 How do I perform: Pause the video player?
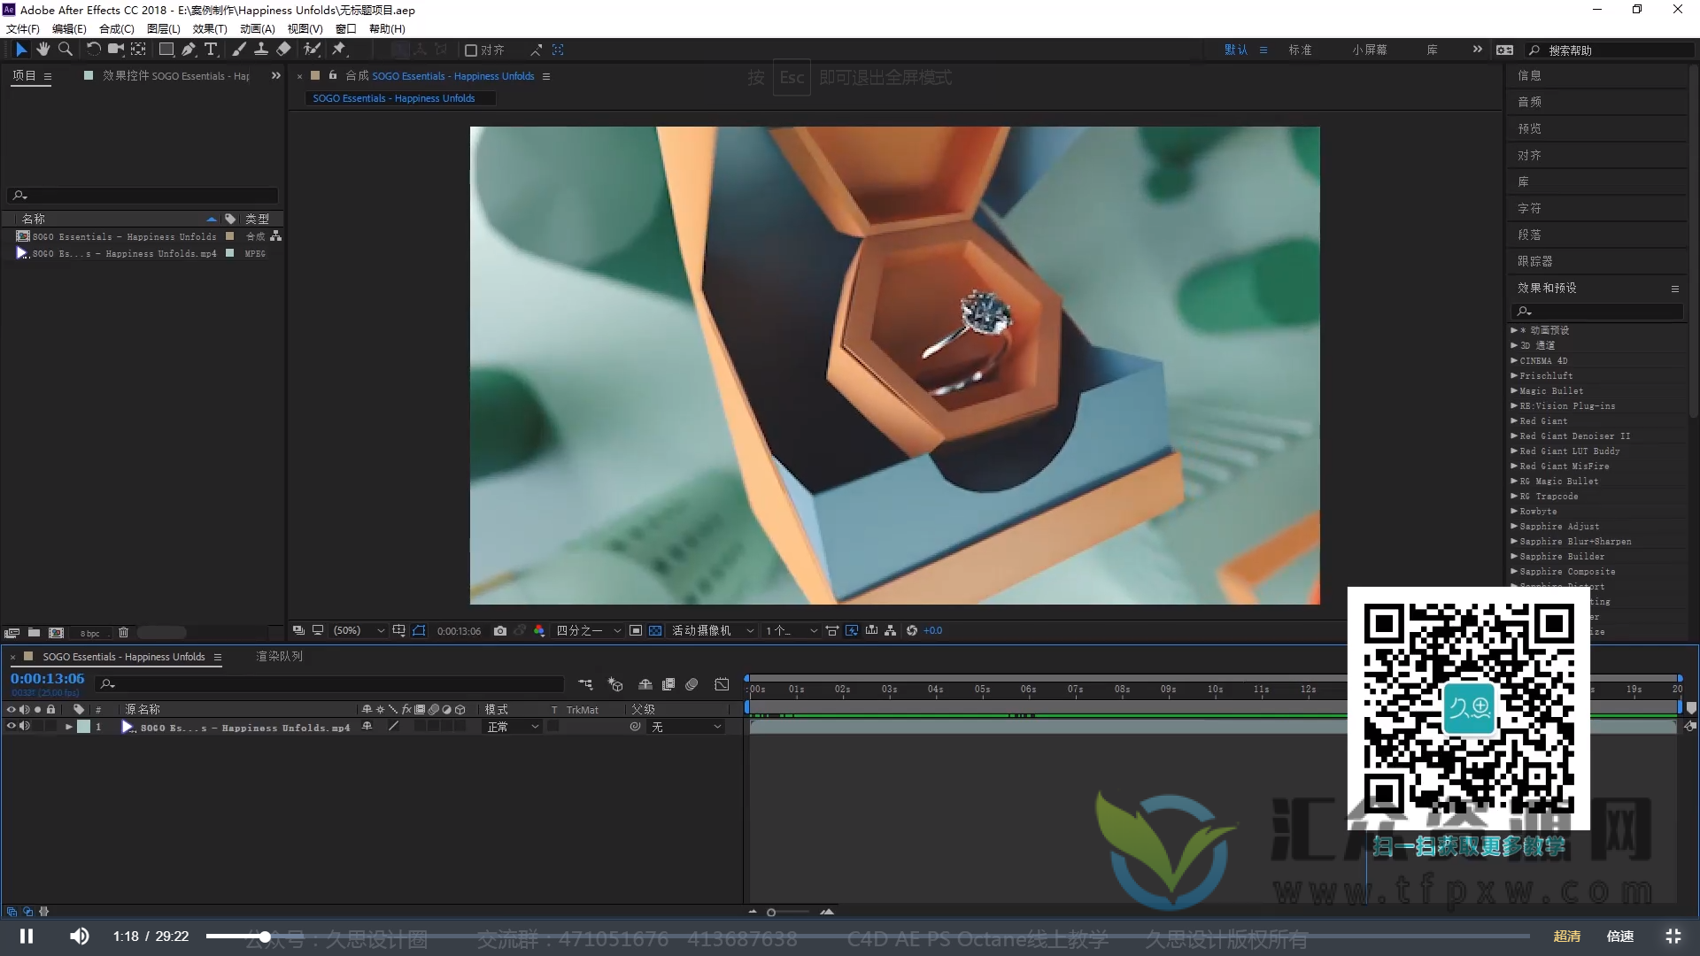coord(27,936)
